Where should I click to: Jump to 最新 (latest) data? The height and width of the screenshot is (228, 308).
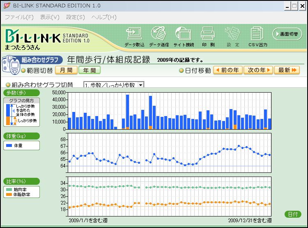(287, 70)
